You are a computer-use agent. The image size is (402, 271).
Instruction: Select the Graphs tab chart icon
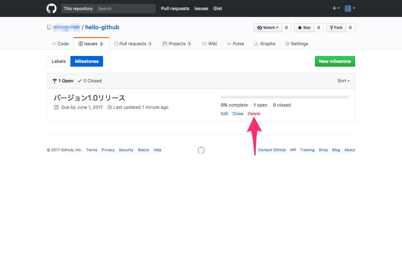pos(256,44)
